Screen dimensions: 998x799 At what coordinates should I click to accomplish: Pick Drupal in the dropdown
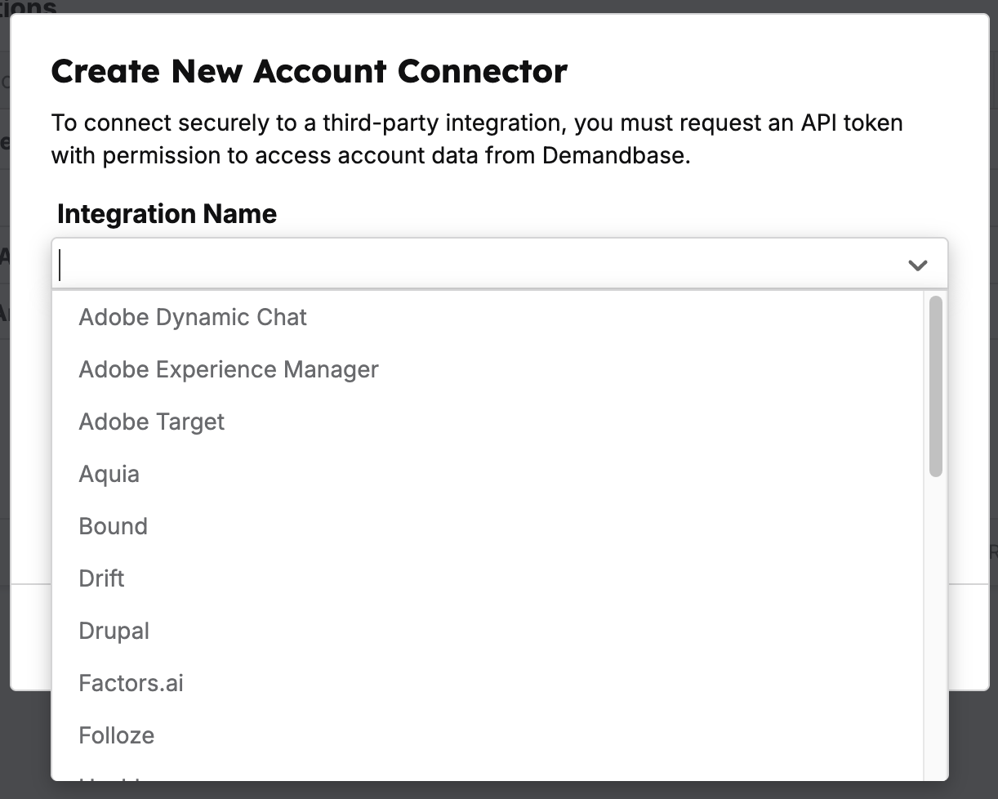pyautogui.click(x=488, y=631)
